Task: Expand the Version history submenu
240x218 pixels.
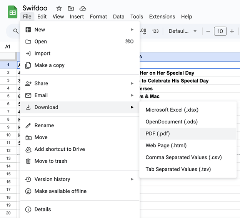Action: (x=80, y=179)
